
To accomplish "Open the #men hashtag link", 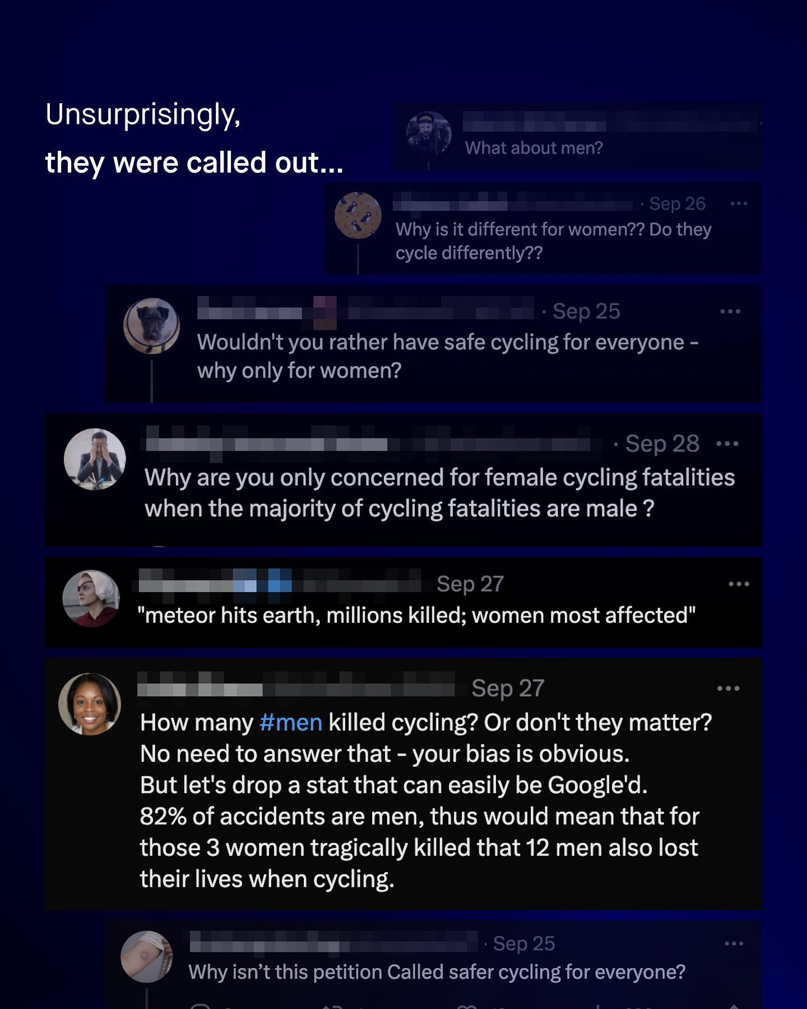I will click(291, 723).
